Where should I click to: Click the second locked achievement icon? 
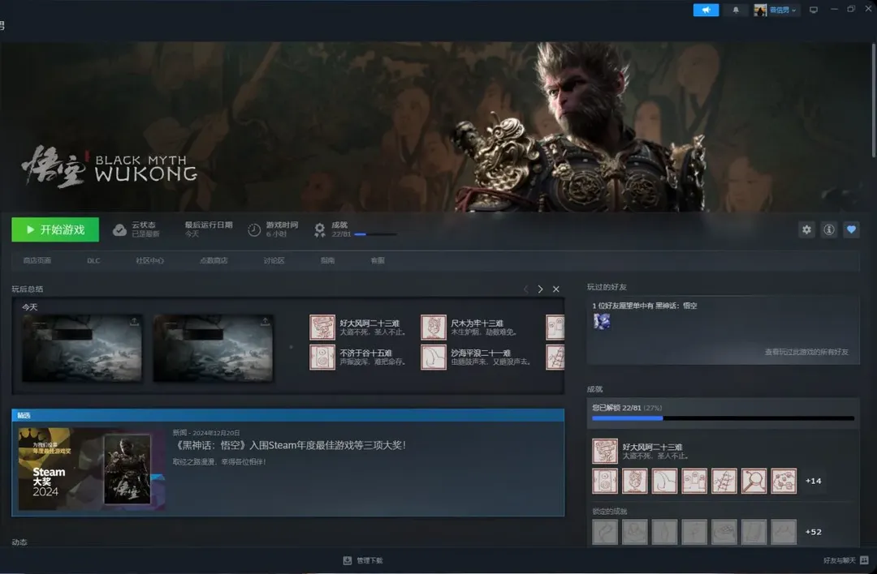[635, 532]
